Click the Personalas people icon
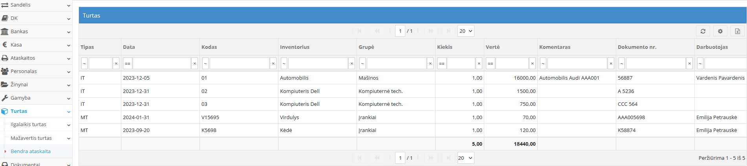747x166 pixels. click(x=5, y=71)
